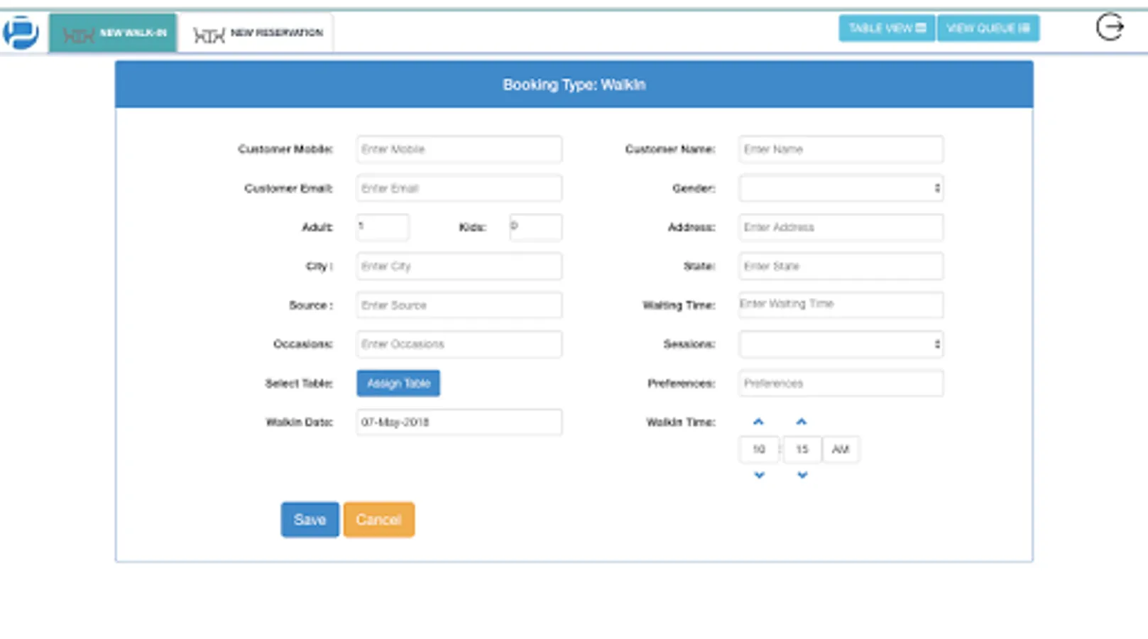Image resolution: width=1148 pixels, height=639 pixels.
Task: Open View Queue
Action: pos(988,28)
